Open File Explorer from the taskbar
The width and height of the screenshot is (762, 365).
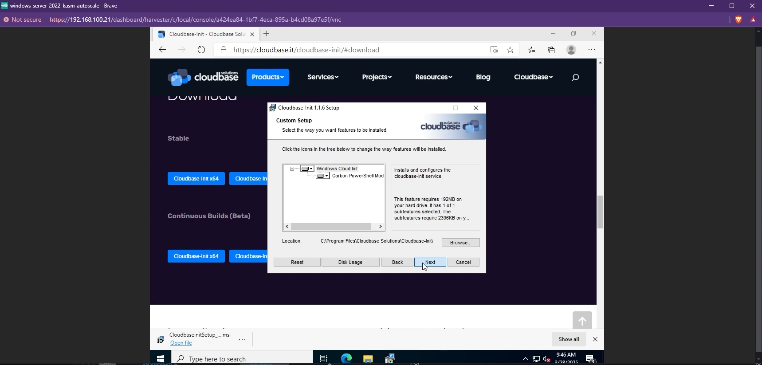click(368, 358)
